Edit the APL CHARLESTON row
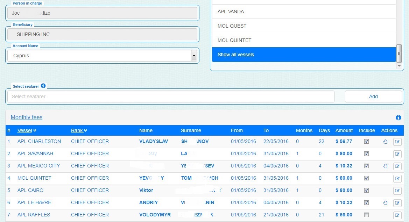This screenshot has height=222, width=409. 397,142
